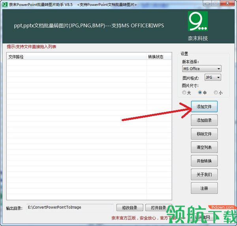This screenshot has height=226, width=237.
Task: Close the application window
Action: [x=228, y=3]
